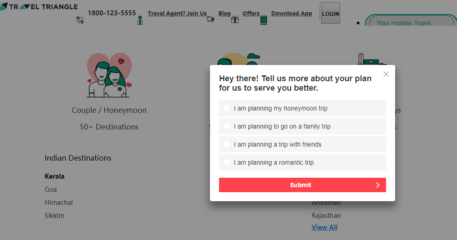Click the Travel Triangle logo
Viewport: 457px width, 240px height.
coord(39,6)
